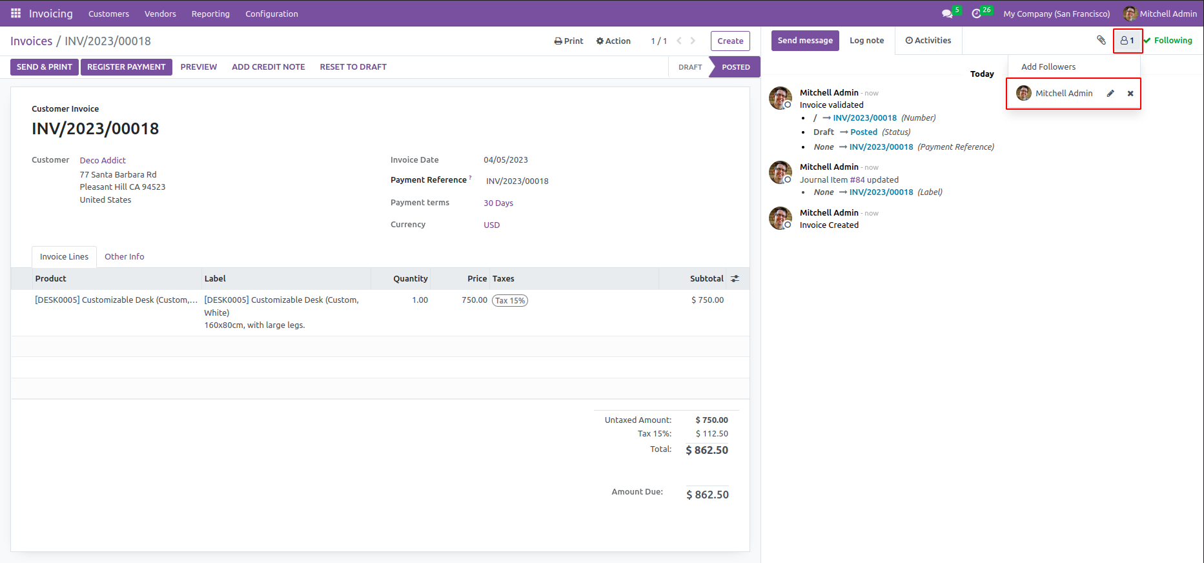This screenshot has width=1204, height=563.
Task: Toggle the Following subscription button
Action: point(1168,41)
